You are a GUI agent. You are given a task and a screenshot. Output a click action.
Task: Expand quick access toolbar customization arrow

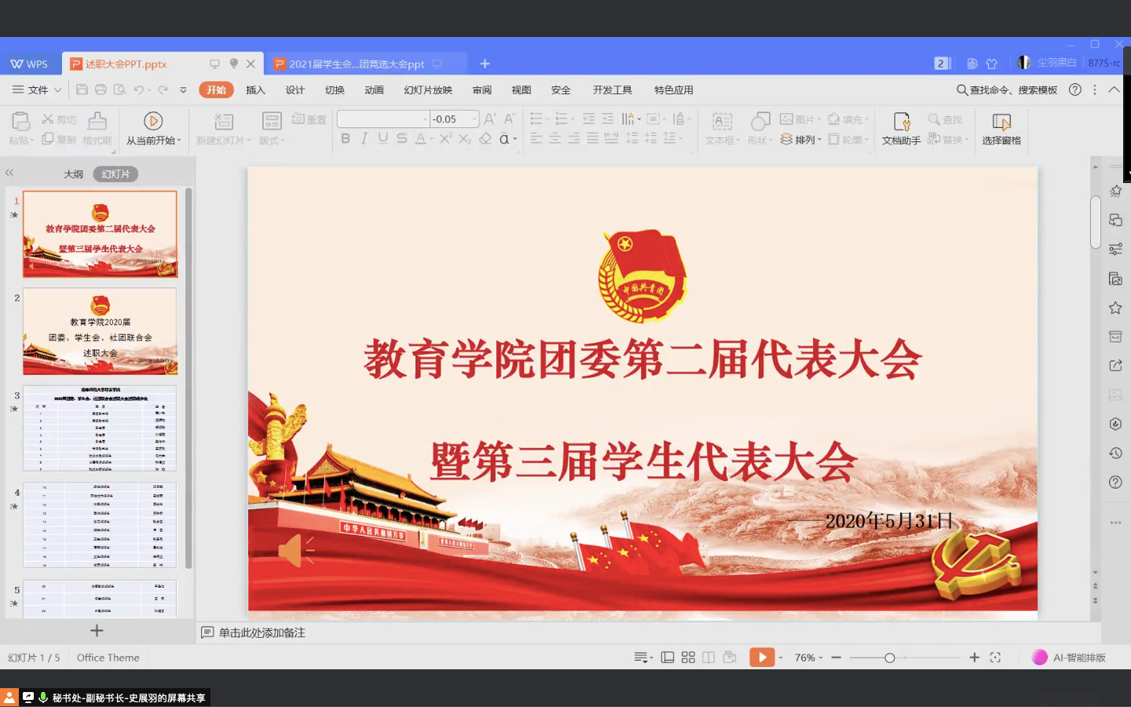click(x=183, y=90)
